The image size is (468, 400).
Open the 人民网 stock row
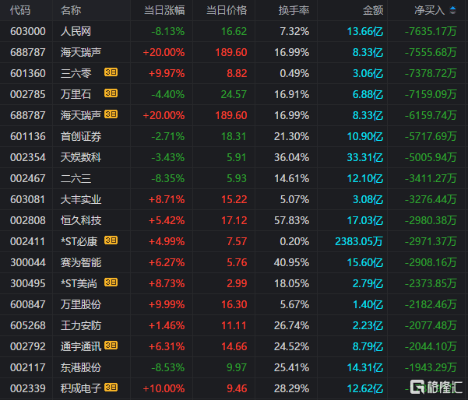(234, 31)
